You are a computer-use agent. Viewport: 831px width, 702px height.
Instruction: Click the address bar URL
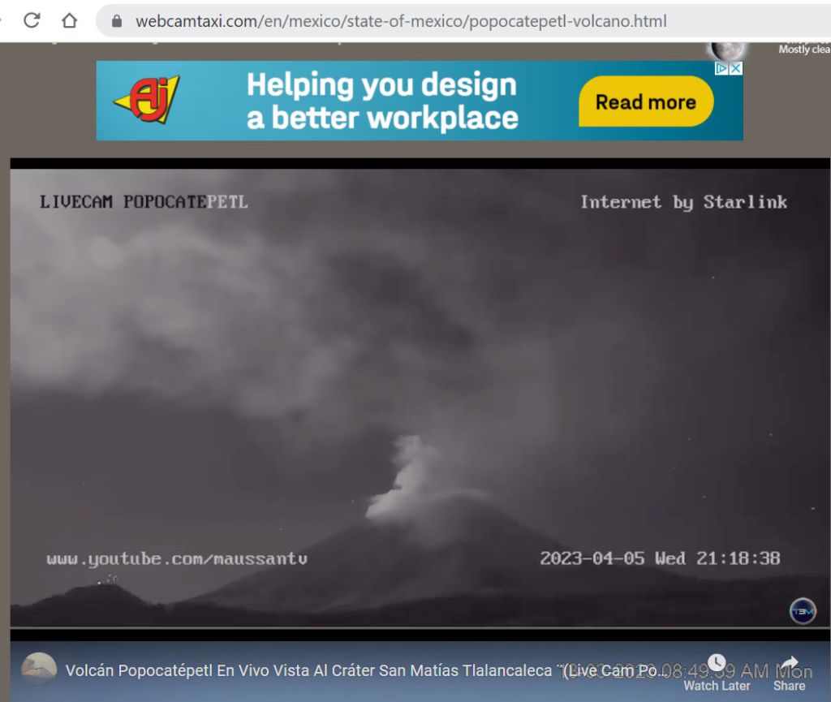point(401,21)
